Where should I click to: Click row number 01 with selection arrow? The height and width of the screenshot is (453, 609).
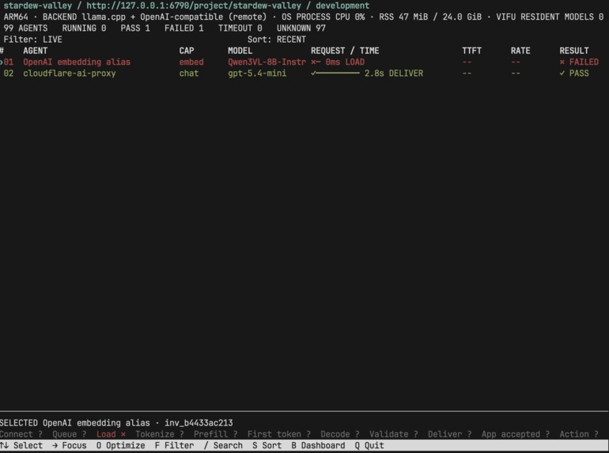click(x=7, y=62)
